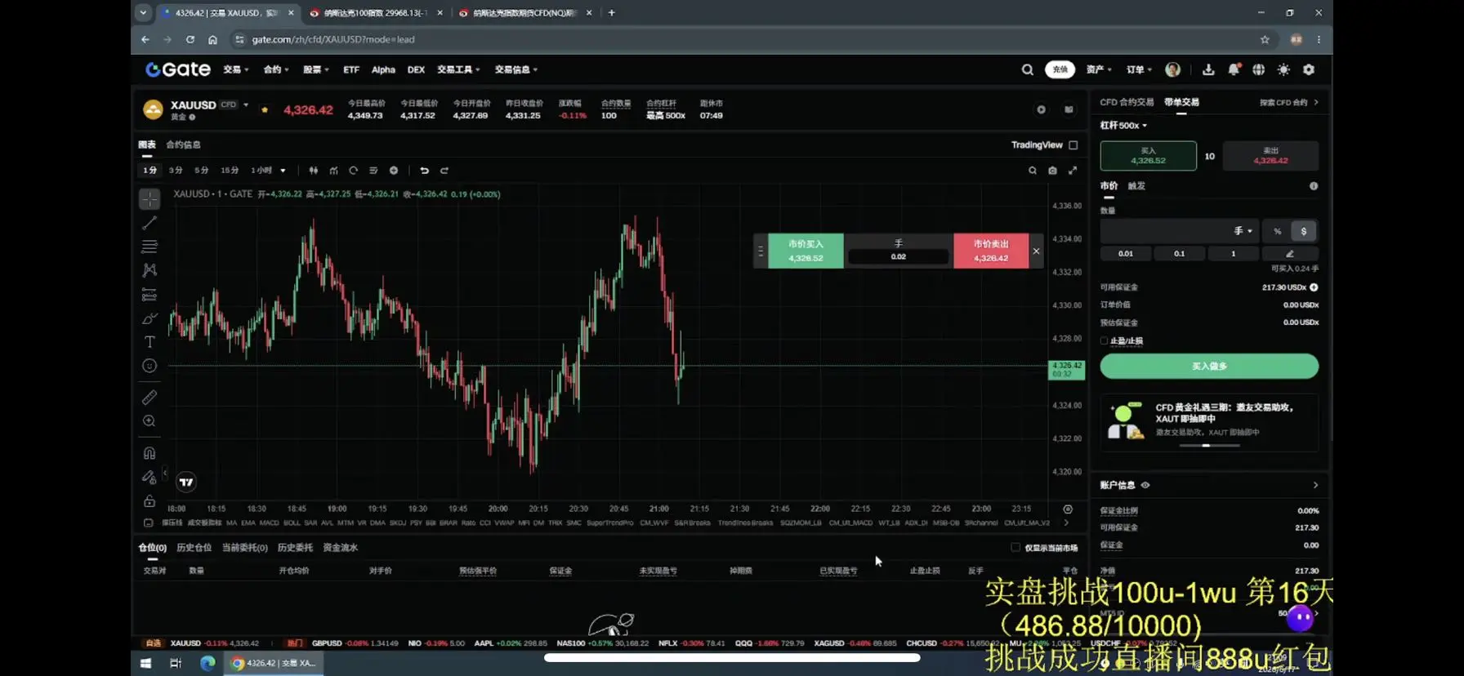Toggle account info visibility eye icon

tap(1145, 485)
